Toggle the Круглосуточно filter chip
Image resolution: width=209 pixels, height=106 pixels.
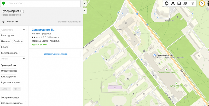click(9, 76)
